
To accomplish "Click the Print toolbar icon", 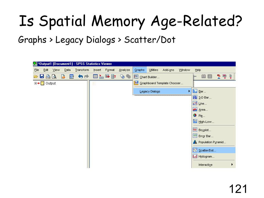I will [x=48, y=77].
